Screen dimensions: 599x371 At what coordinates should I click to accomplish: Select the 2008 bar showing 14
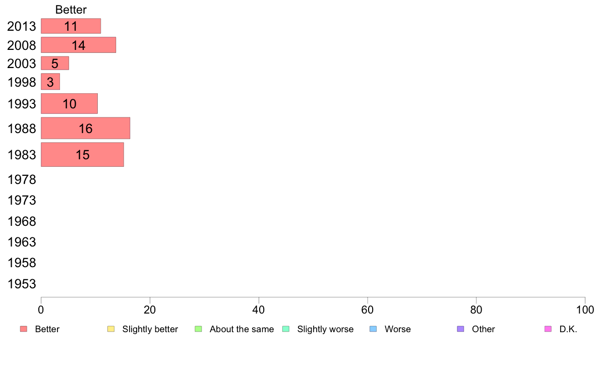pyautogui.click(x=78, y=45)
